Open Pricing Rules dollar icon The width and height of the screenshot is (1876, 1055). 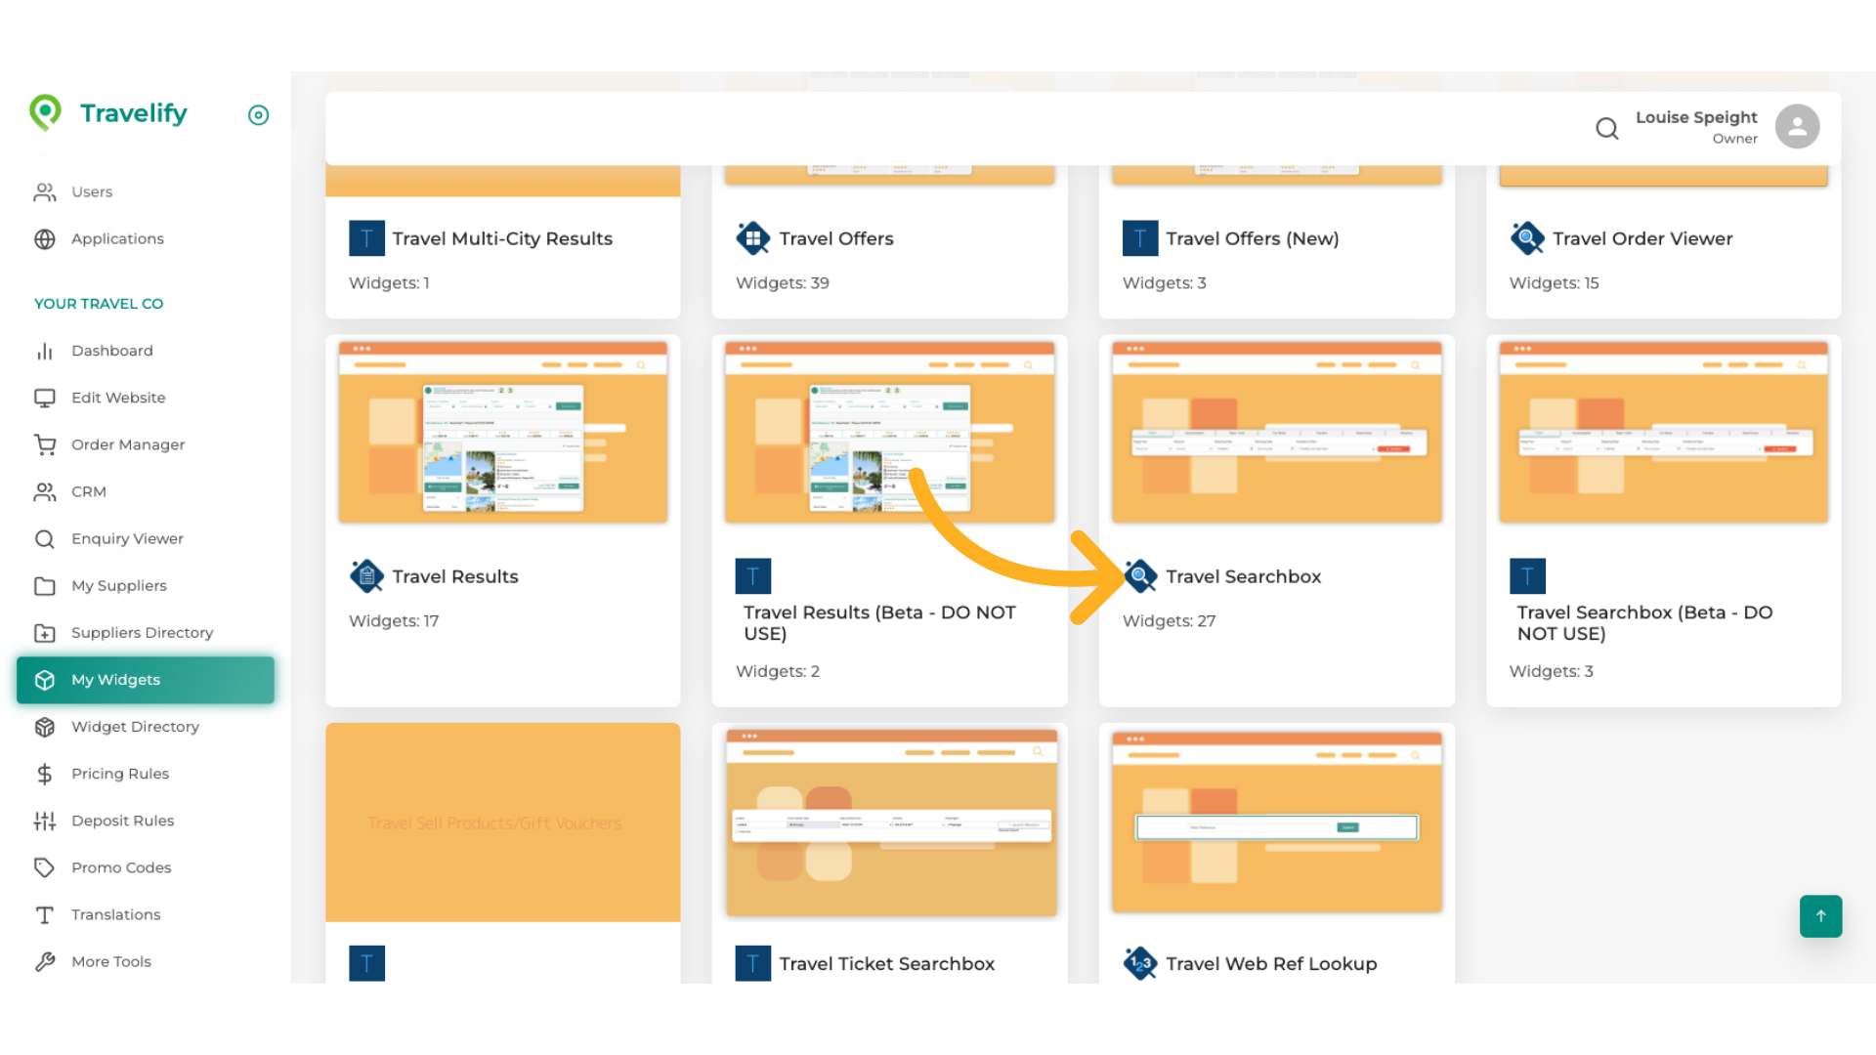pyautogui.click(x=45, y=774)
